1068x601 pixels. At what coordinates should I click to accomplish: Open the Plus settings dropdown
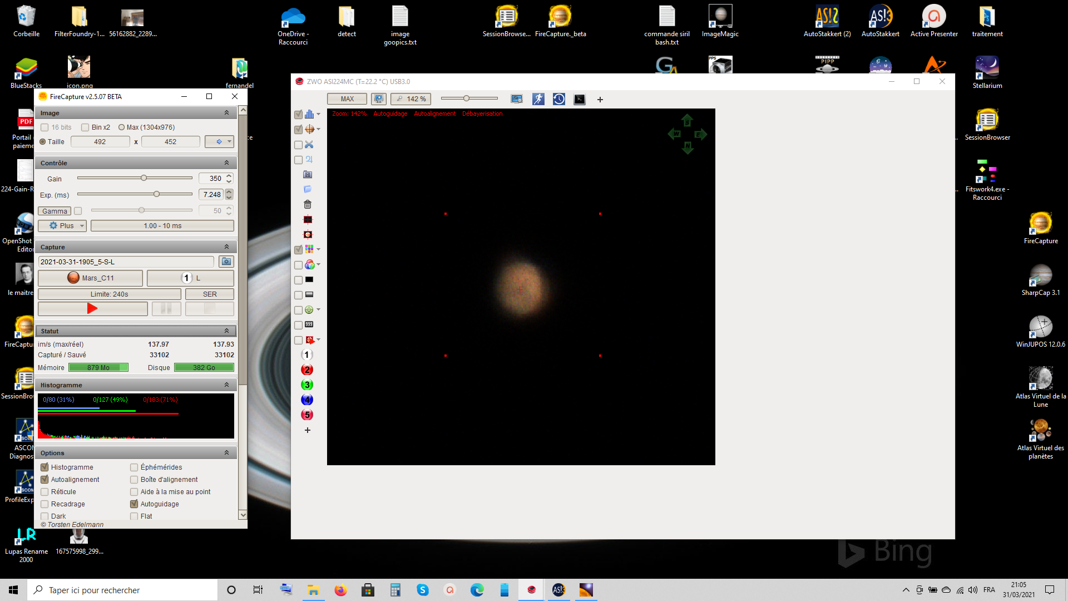click(x=62, y=226)
